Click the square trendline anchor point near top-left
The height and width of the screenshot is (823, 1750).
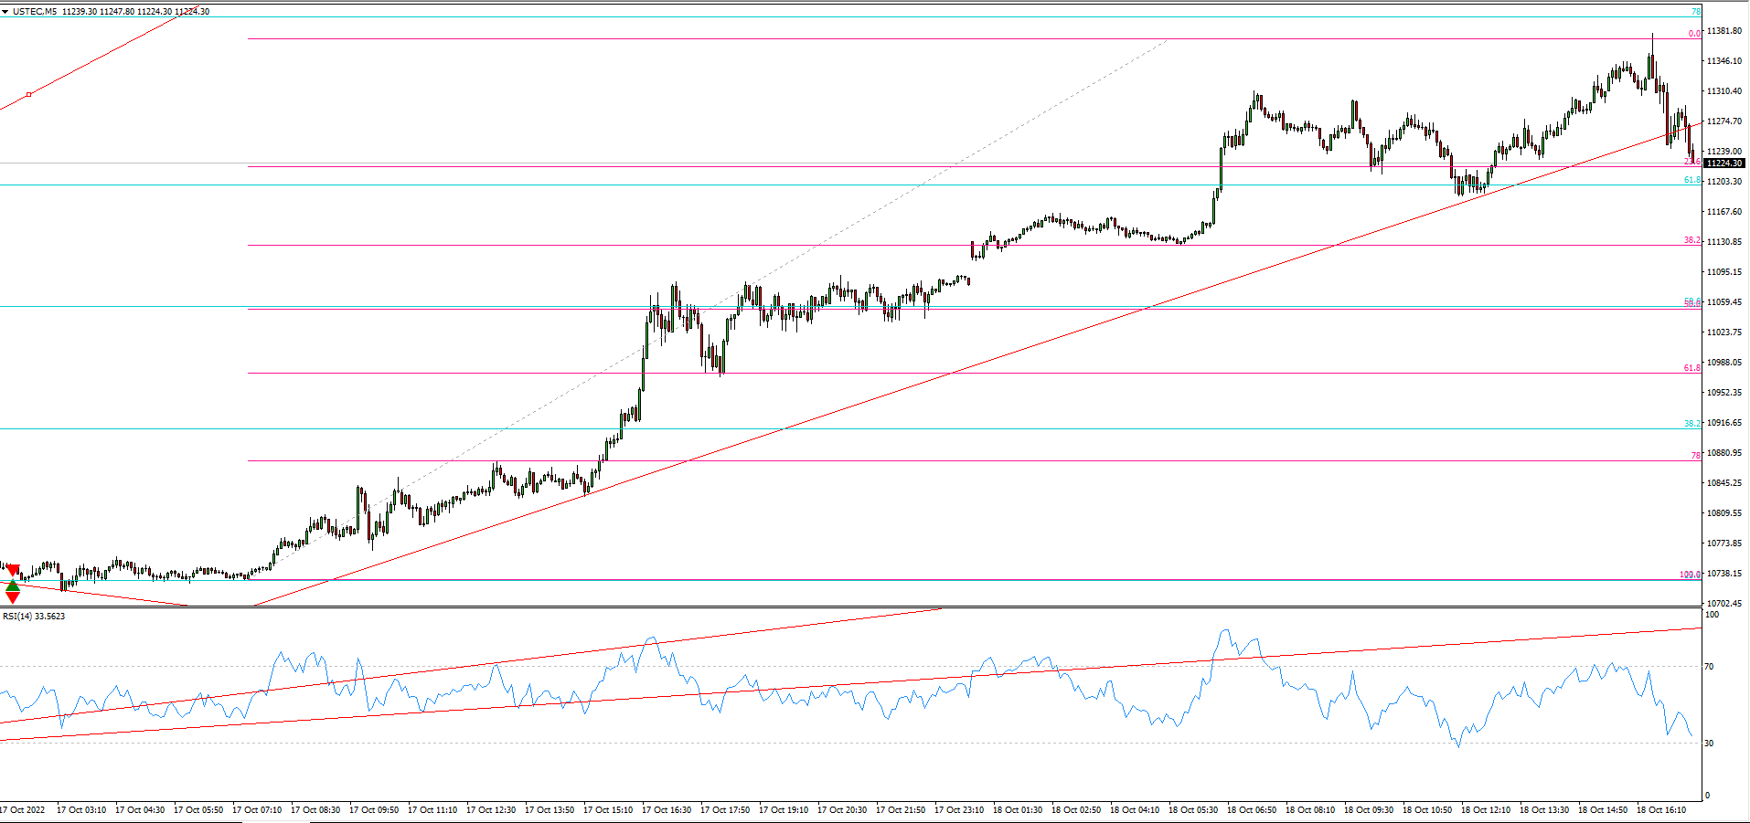coord(28,94)
